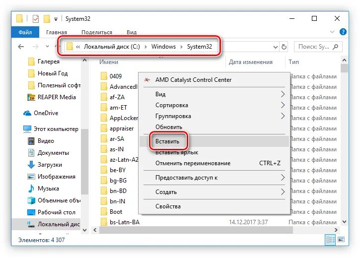
Task: Switch to the Поделиться ribbon tab
Action: 97,32
